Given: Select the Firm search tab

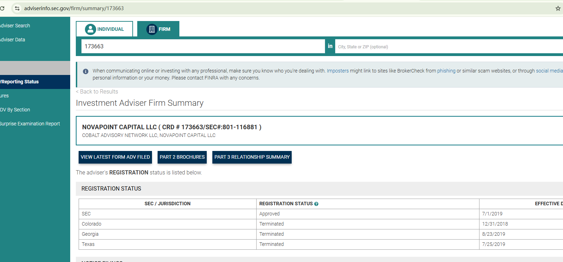Looking at the screenshot, I should (x=159, y=29).
